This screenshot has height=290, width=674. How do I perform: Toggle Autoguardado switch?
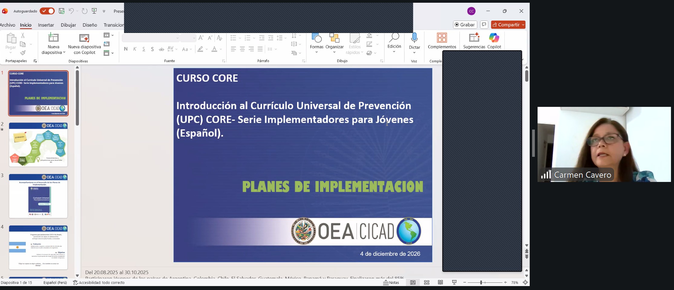pos(47,11)
